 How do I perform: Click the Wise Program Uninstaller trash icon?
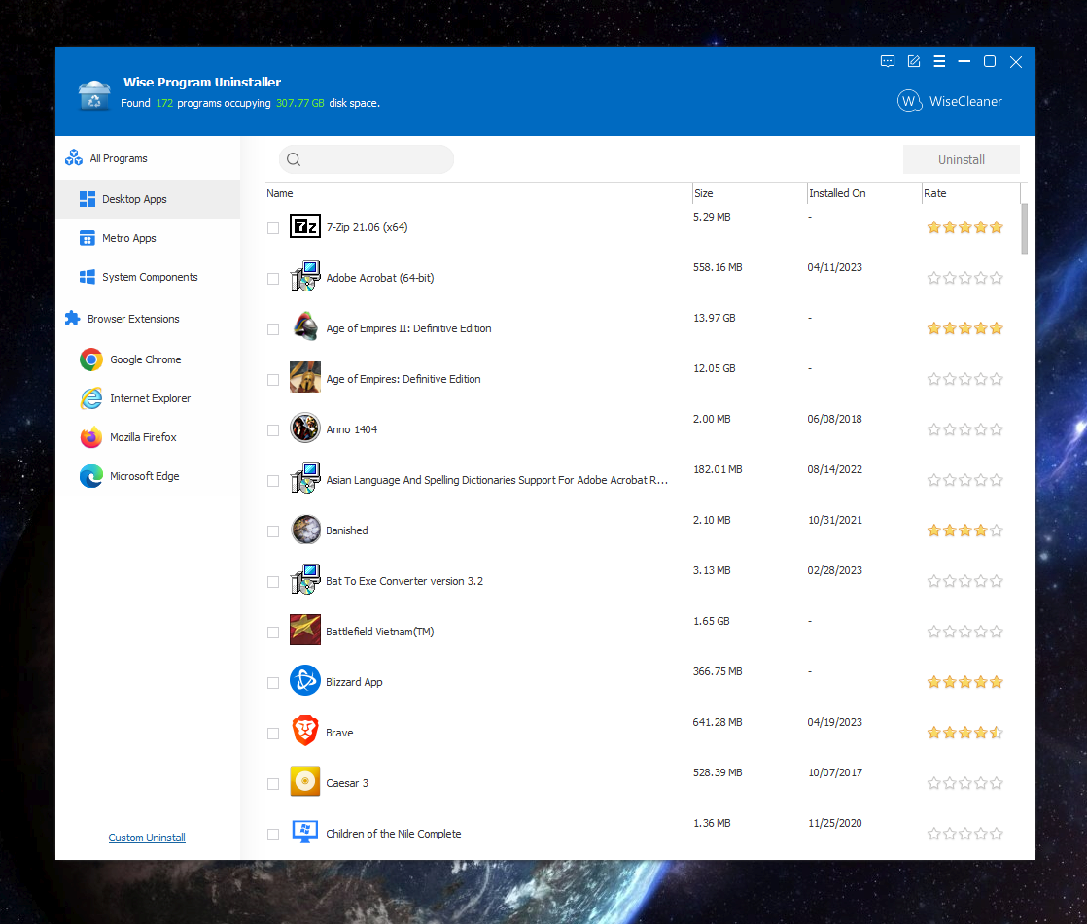94,95
